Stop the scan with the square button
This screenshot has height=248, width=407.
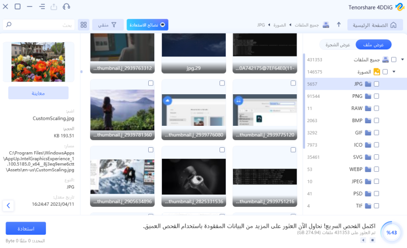tap(372, 240)
